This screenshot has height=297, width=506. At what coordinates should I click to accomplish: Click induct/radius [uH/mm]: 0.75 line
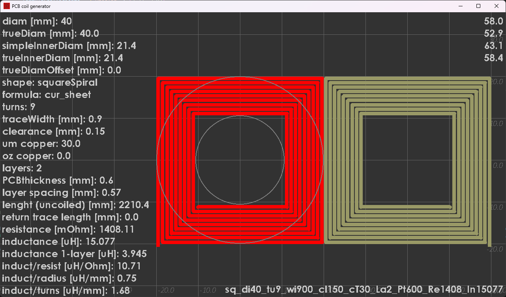pos(69,278)
